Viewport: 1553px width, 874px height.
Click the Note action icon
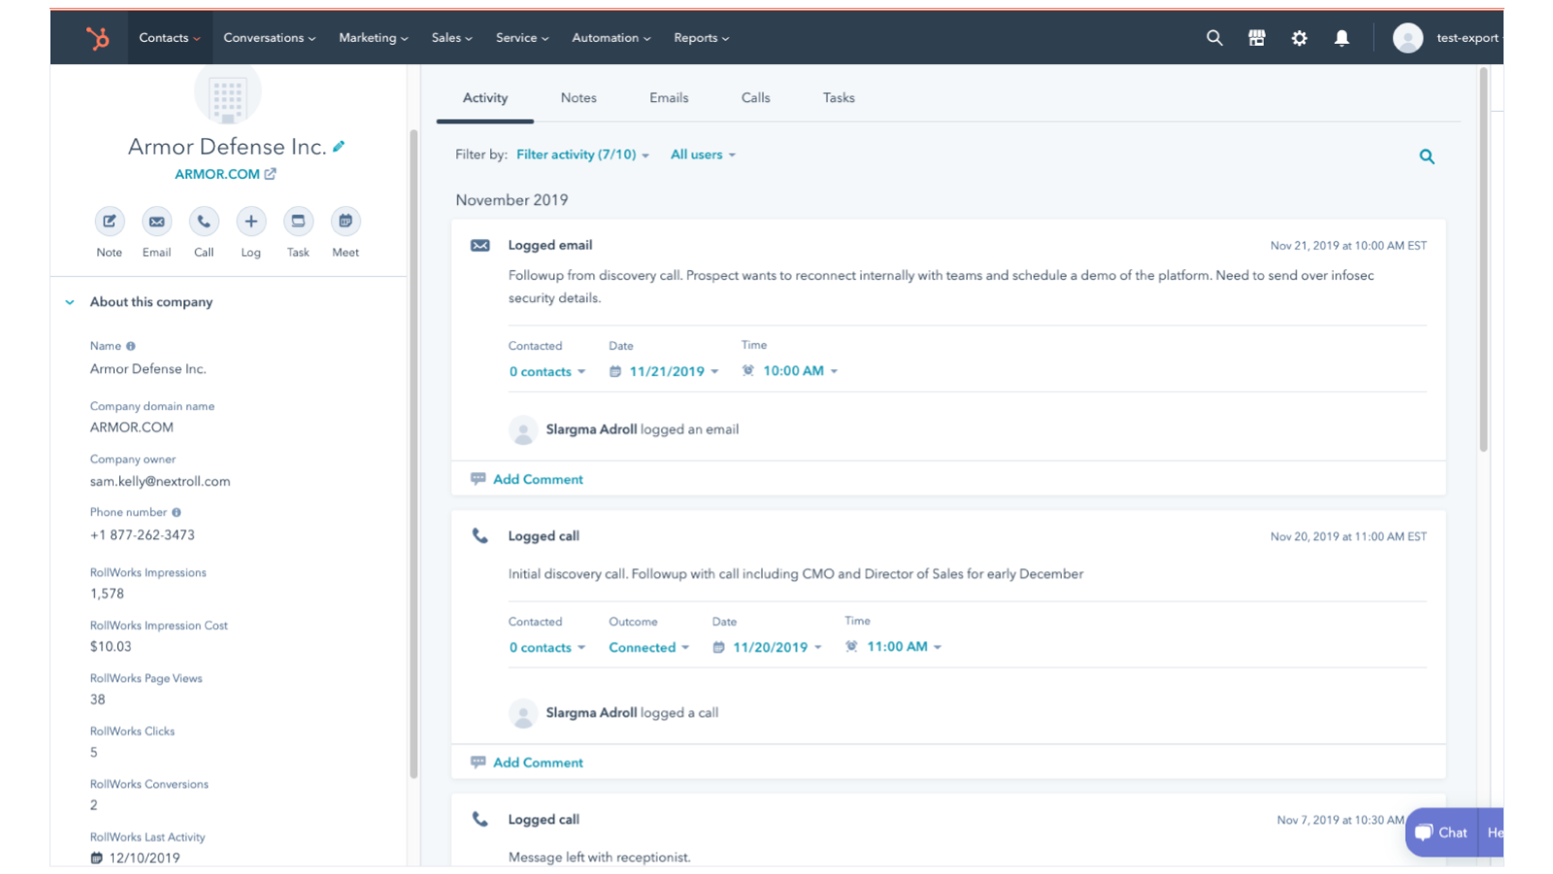click(110, 221)
